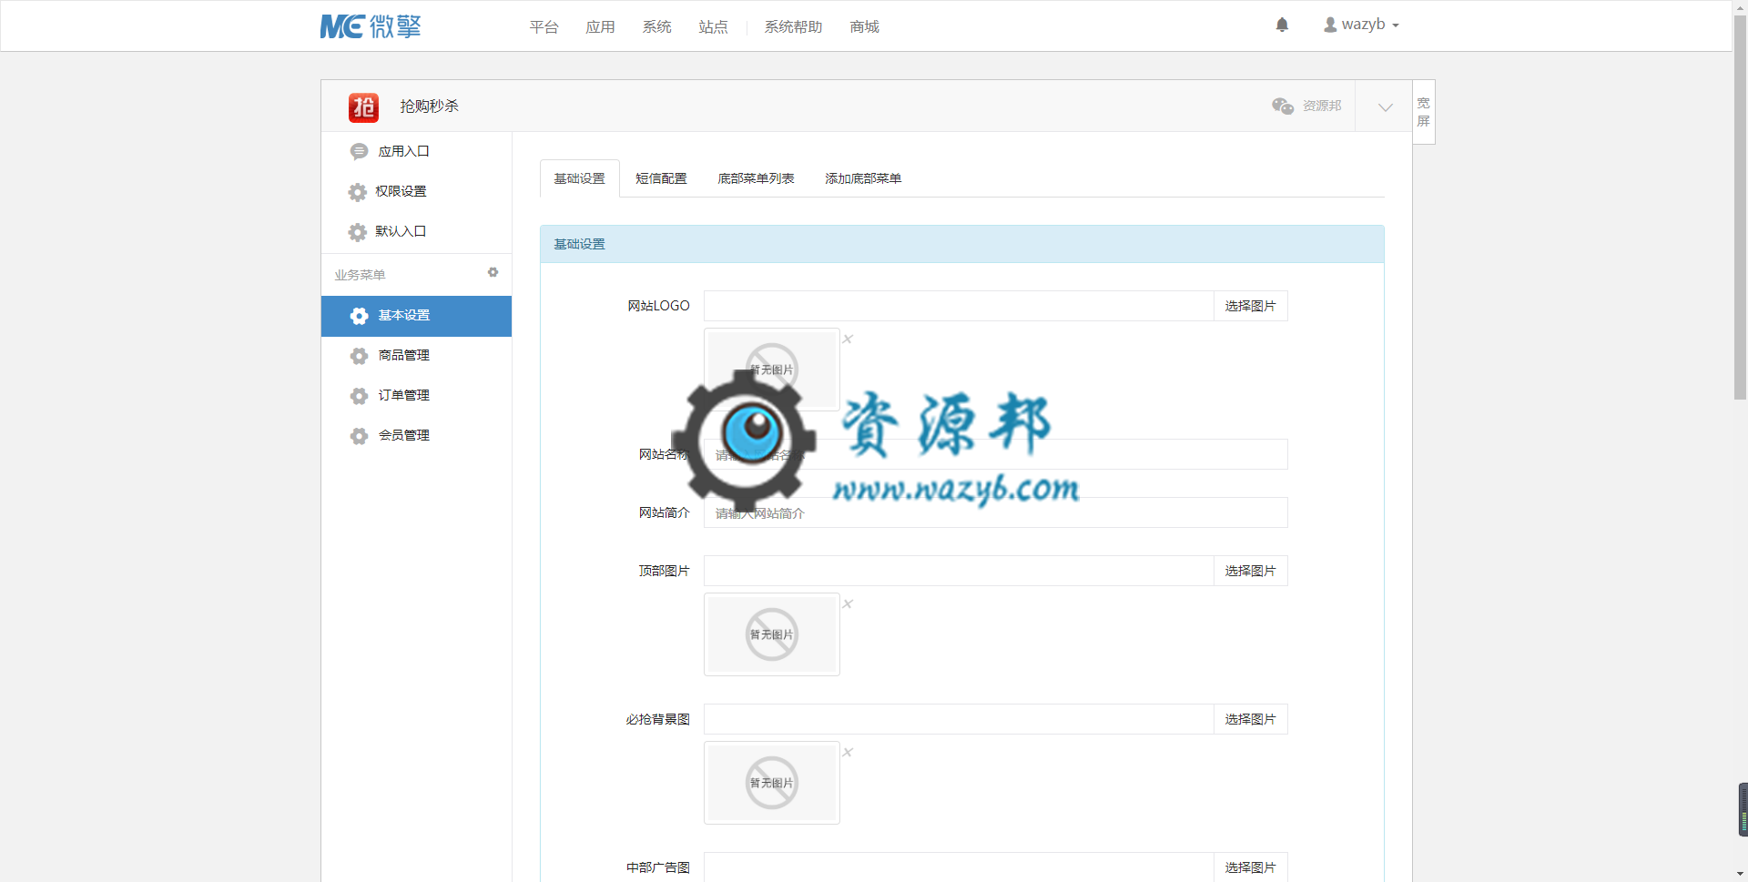Focus the 必抢背景图 path input
1748x882 pixels.
[x=959, y=719]
